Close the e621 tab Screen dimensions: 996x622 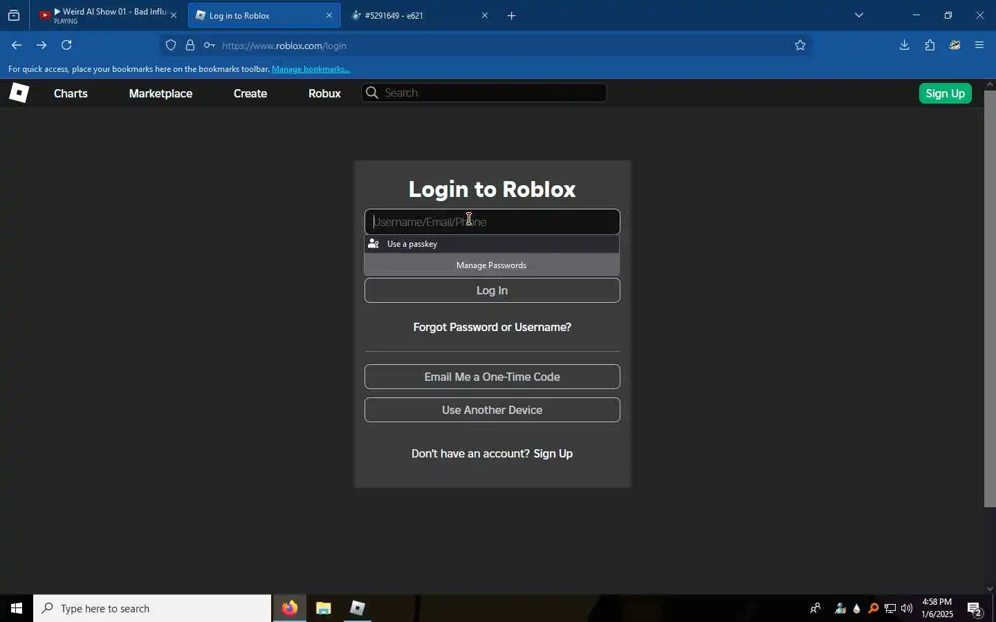[x=485, y=15]
